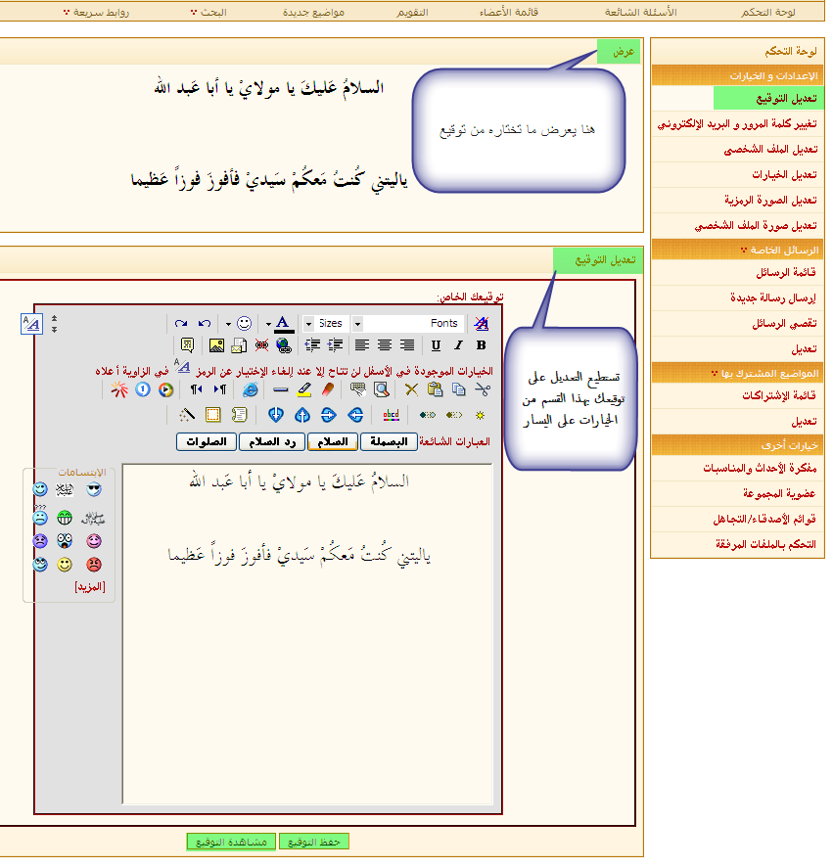
Task: Toggle center text alignment
Action: (x=385, y=344)
